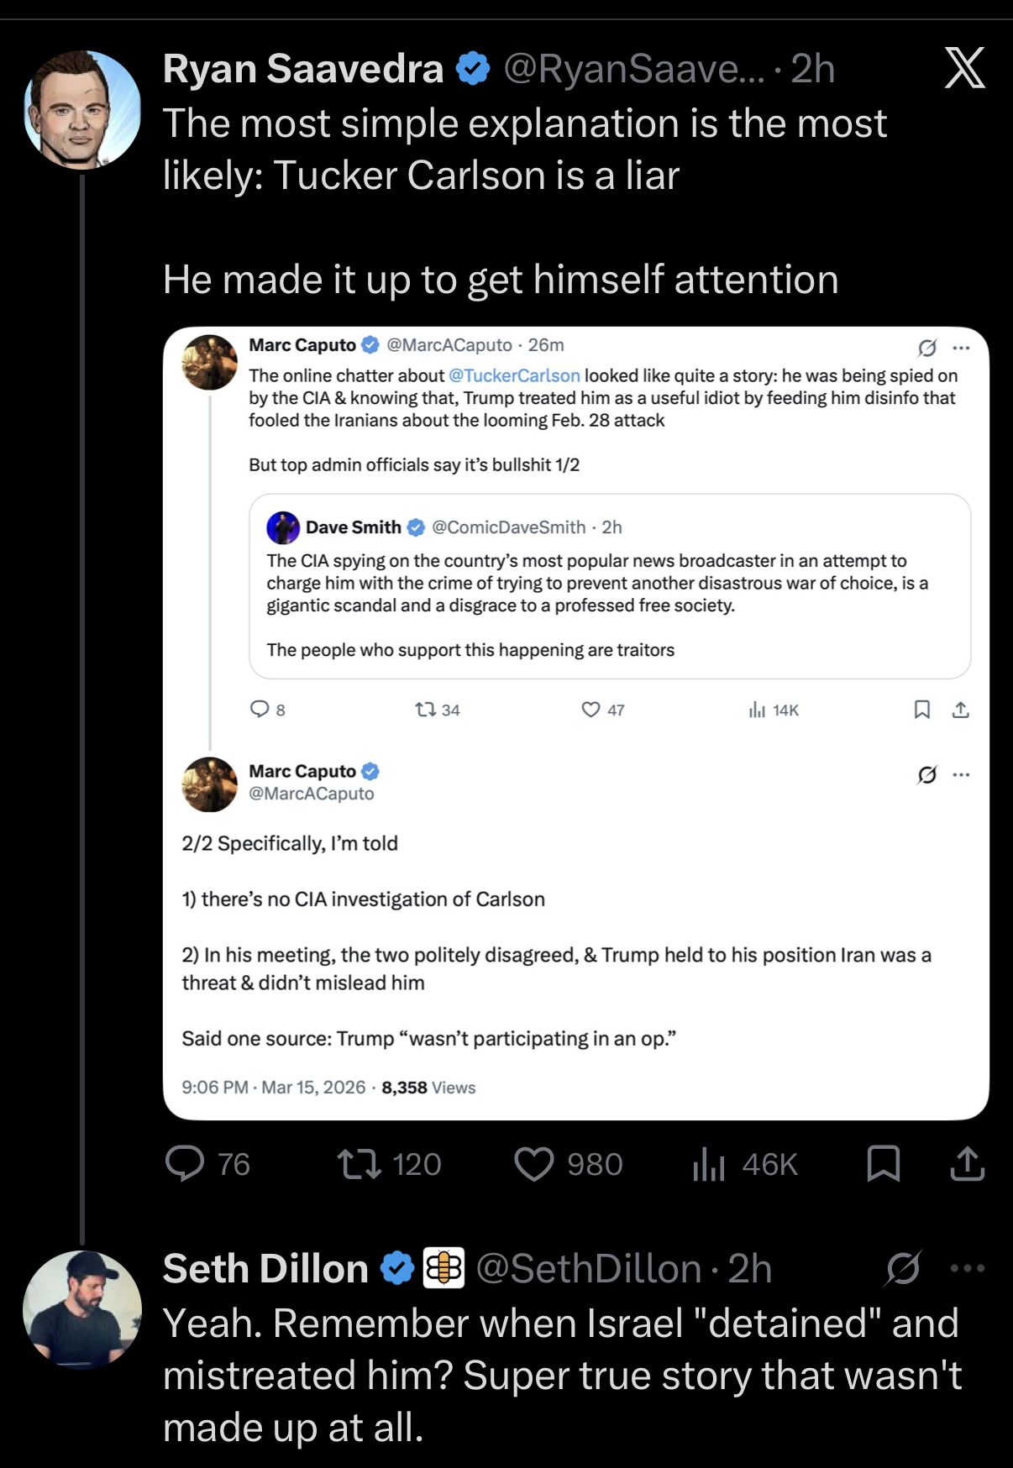Open Seth Dillon's Babylon Bee affiliation badge
The width and height of the screenshot is (1013, 1468).
point(443,1268)
